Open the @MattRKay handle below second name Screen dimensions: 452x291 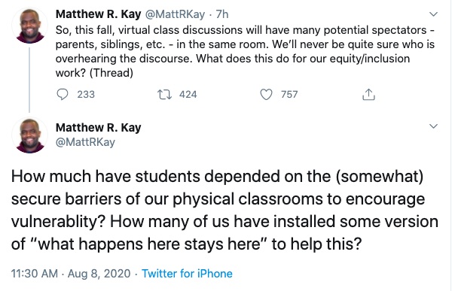tap(85, 142)
